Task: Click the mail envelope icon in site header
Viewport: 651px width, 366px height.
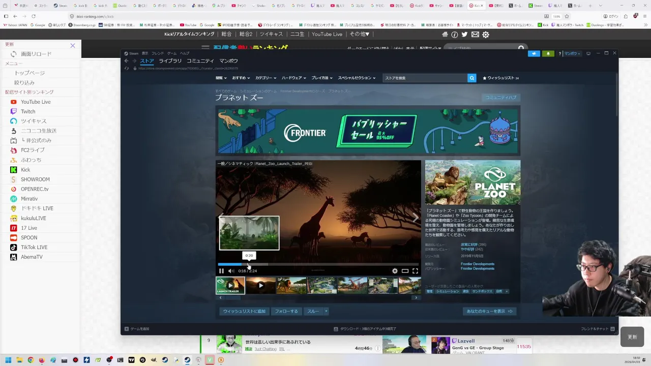Action: point(475,35)
